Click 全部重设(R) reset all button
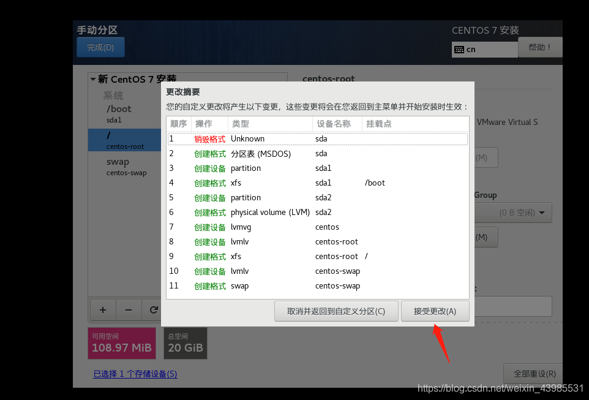589x400 pixels. 533,374
